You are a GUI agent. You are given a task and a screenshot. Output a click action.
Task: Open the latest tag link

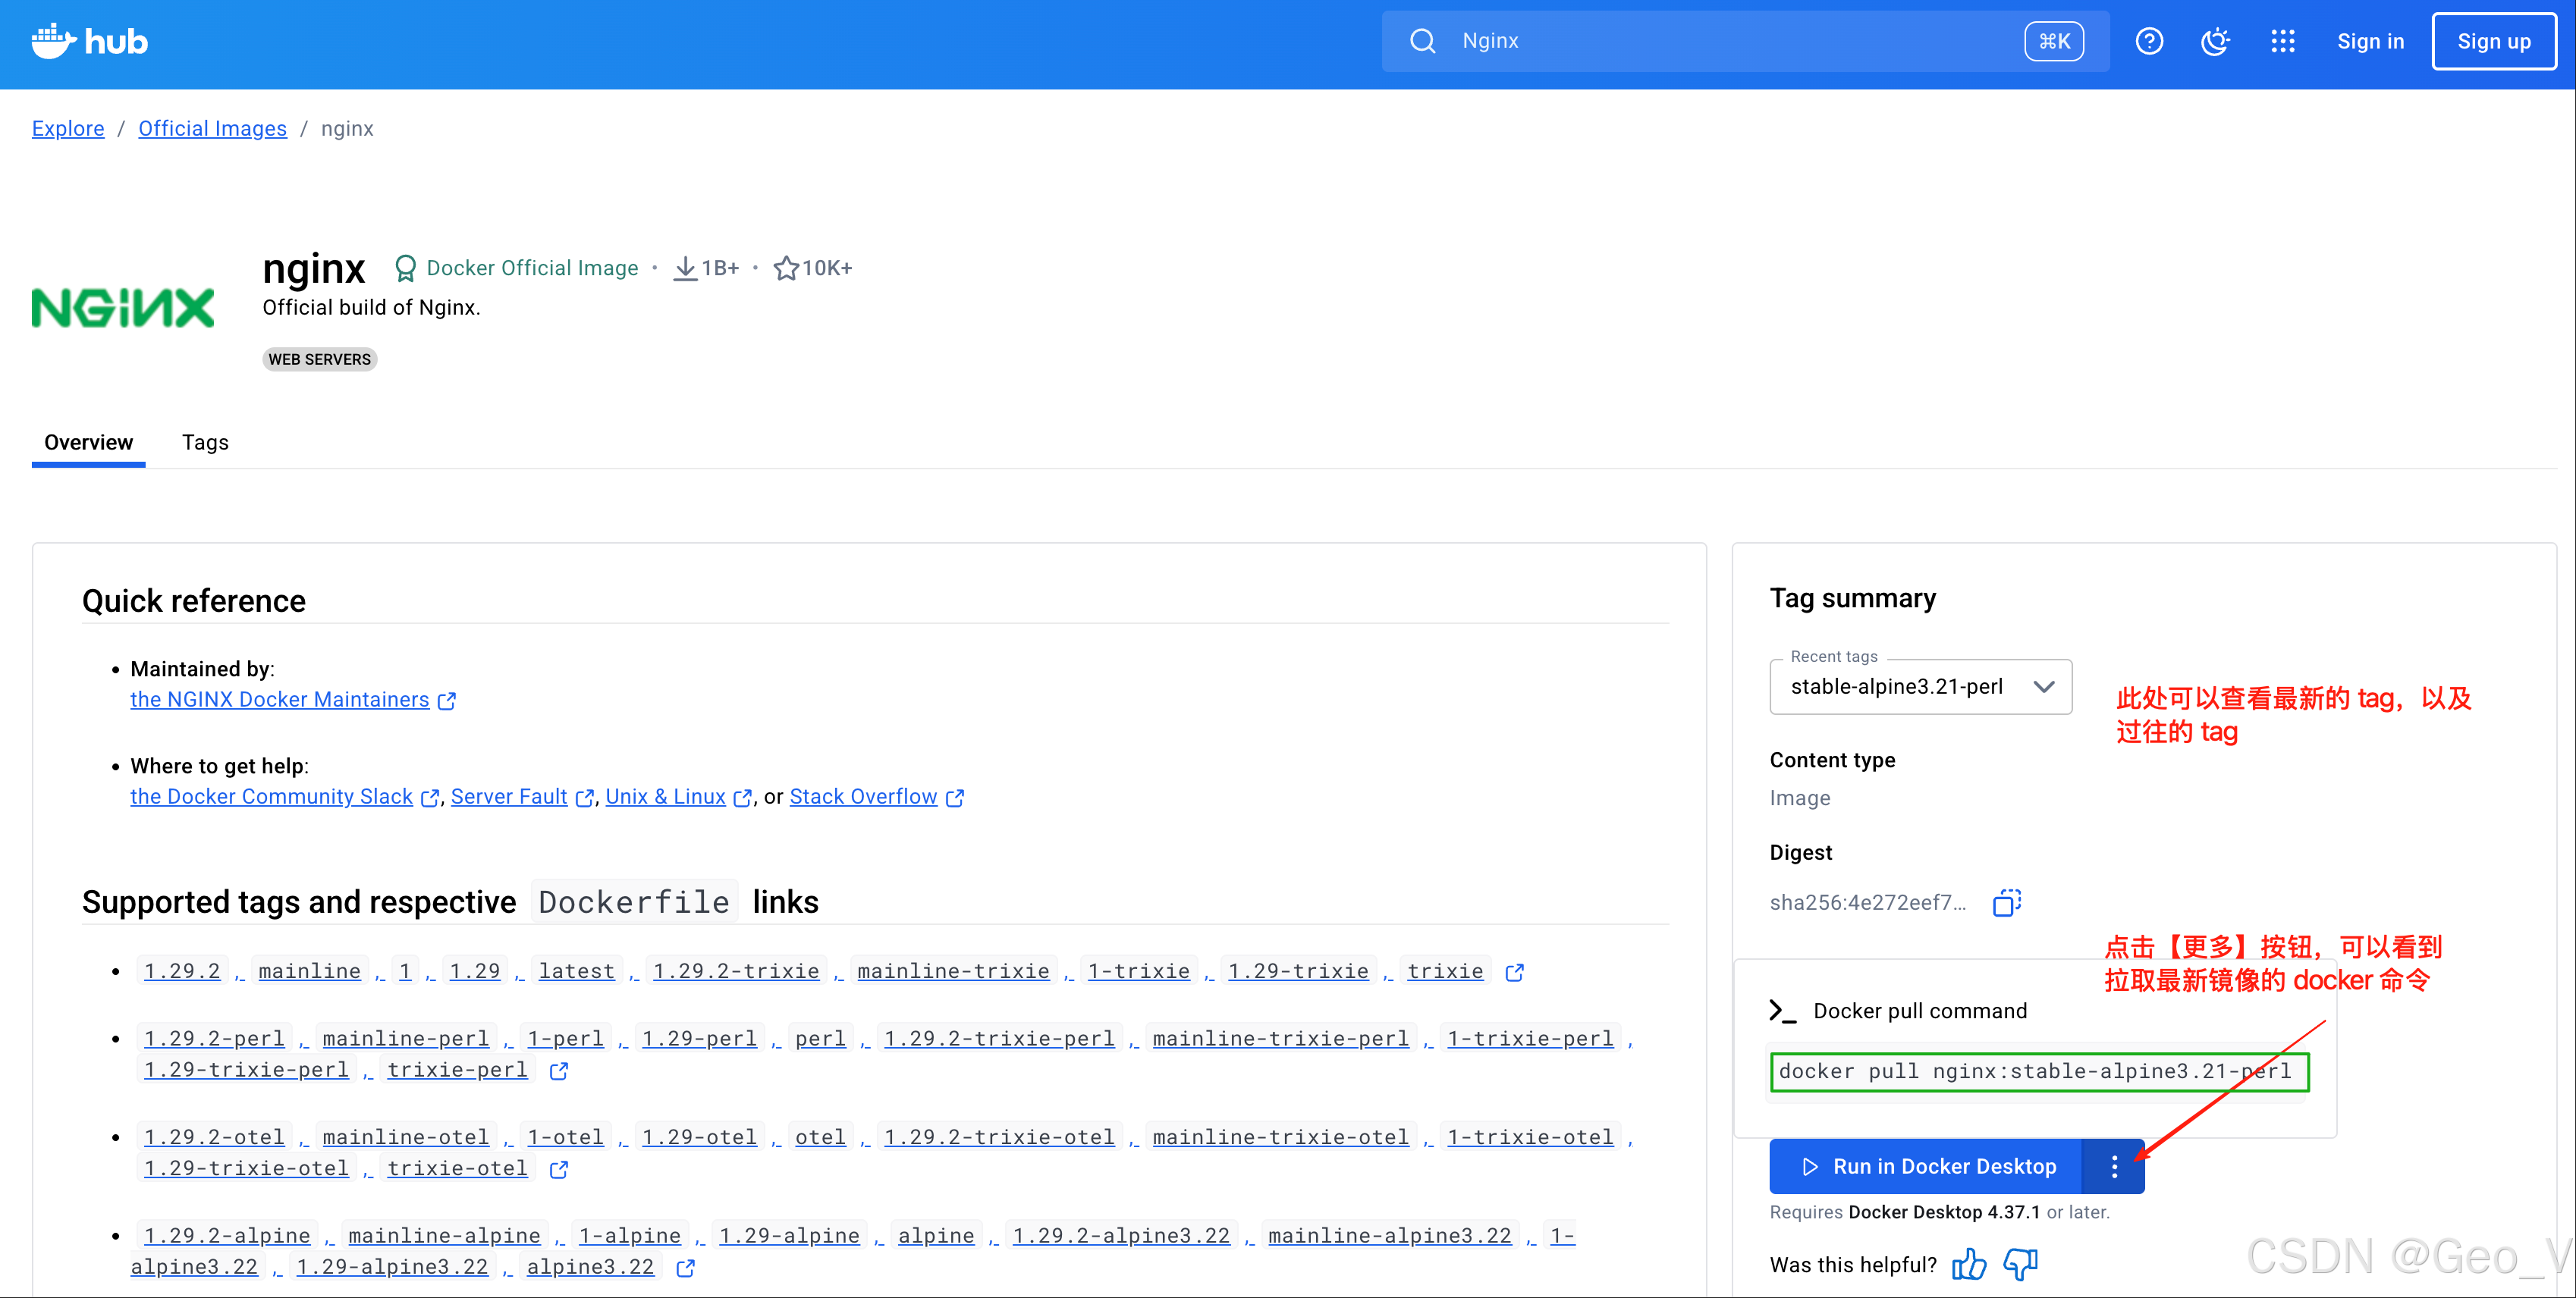pyautogui.click(x=576, y=971)
